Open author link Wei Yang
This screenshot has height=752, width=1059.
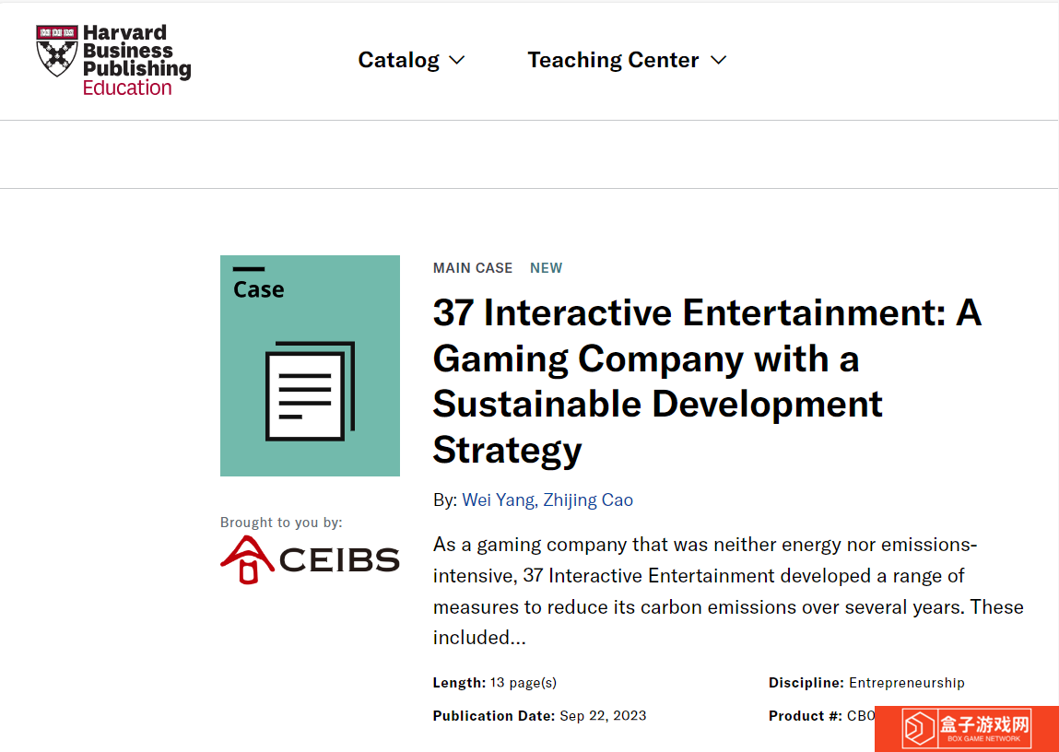pyautogui.click(x=498, y=500)
